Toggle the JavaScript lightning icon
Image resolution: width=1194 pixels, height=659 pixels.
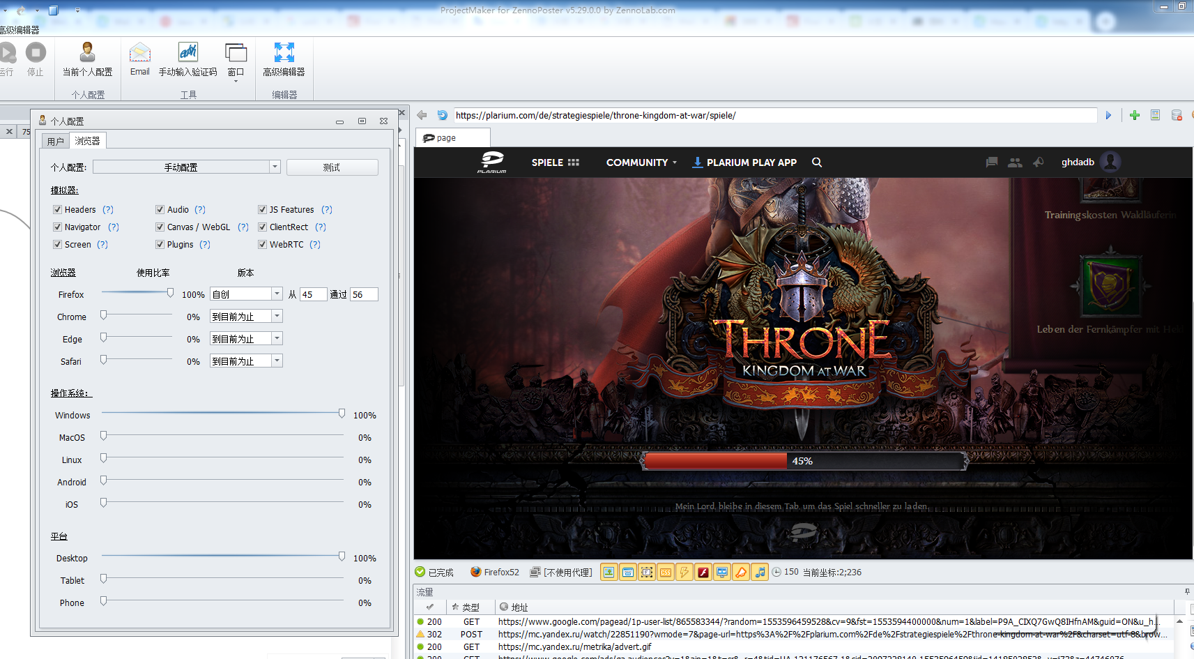pos(684,572)
